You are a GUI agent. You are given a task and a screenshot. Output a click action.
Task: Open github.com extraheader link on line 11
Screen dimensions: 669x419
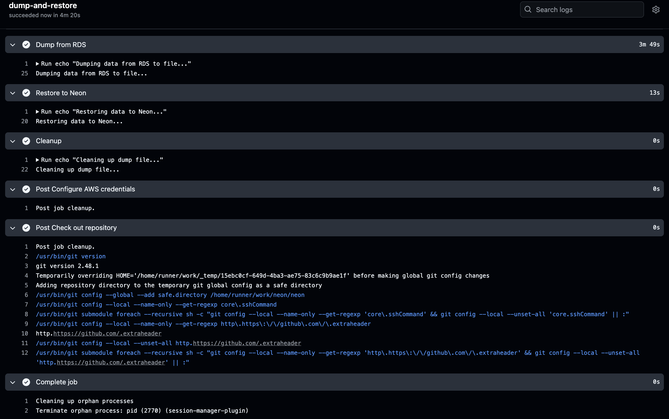[247, 343]
